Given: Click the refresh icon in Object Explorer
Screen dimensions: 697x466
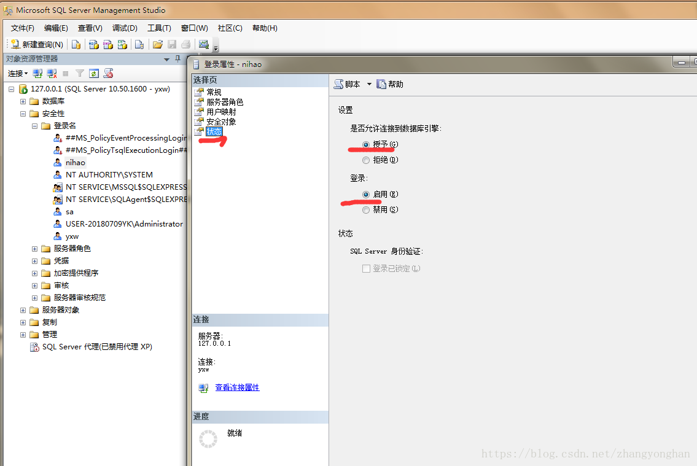Looking at the screenshot, I should [x=94, y=73].
